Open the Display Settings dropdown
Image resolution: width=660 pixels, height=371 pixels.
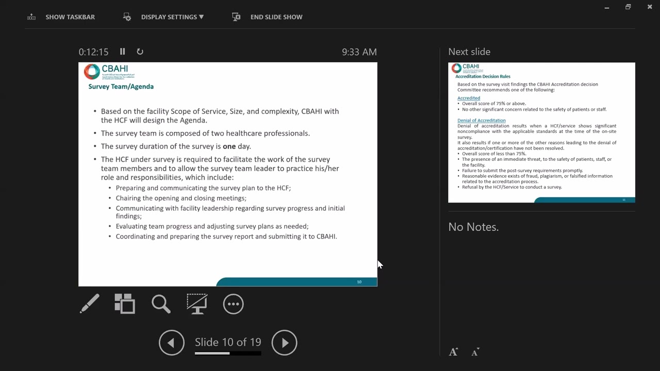[x=172, y=17]
